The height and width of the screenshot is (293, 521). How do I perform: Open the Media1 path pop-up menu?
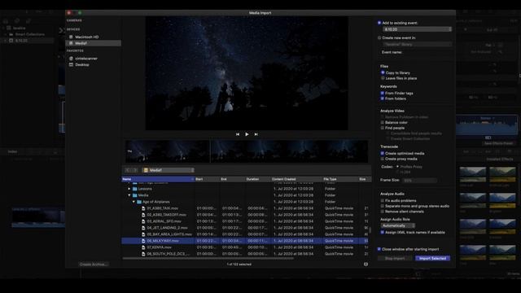169,170
